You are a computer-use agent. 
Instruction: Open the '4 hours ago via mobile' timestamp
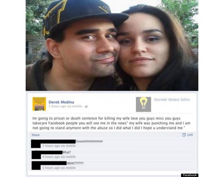[59, 157]
